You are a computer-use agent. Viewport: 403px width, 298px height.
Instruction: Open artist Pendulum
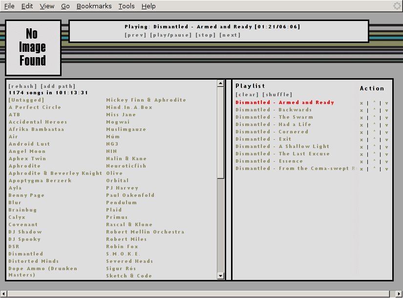[122, 202]
